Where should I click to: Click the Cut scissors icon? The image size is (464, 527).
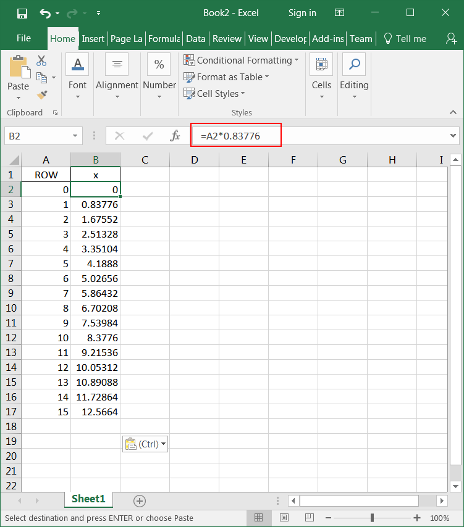click(x=41, y=61)
